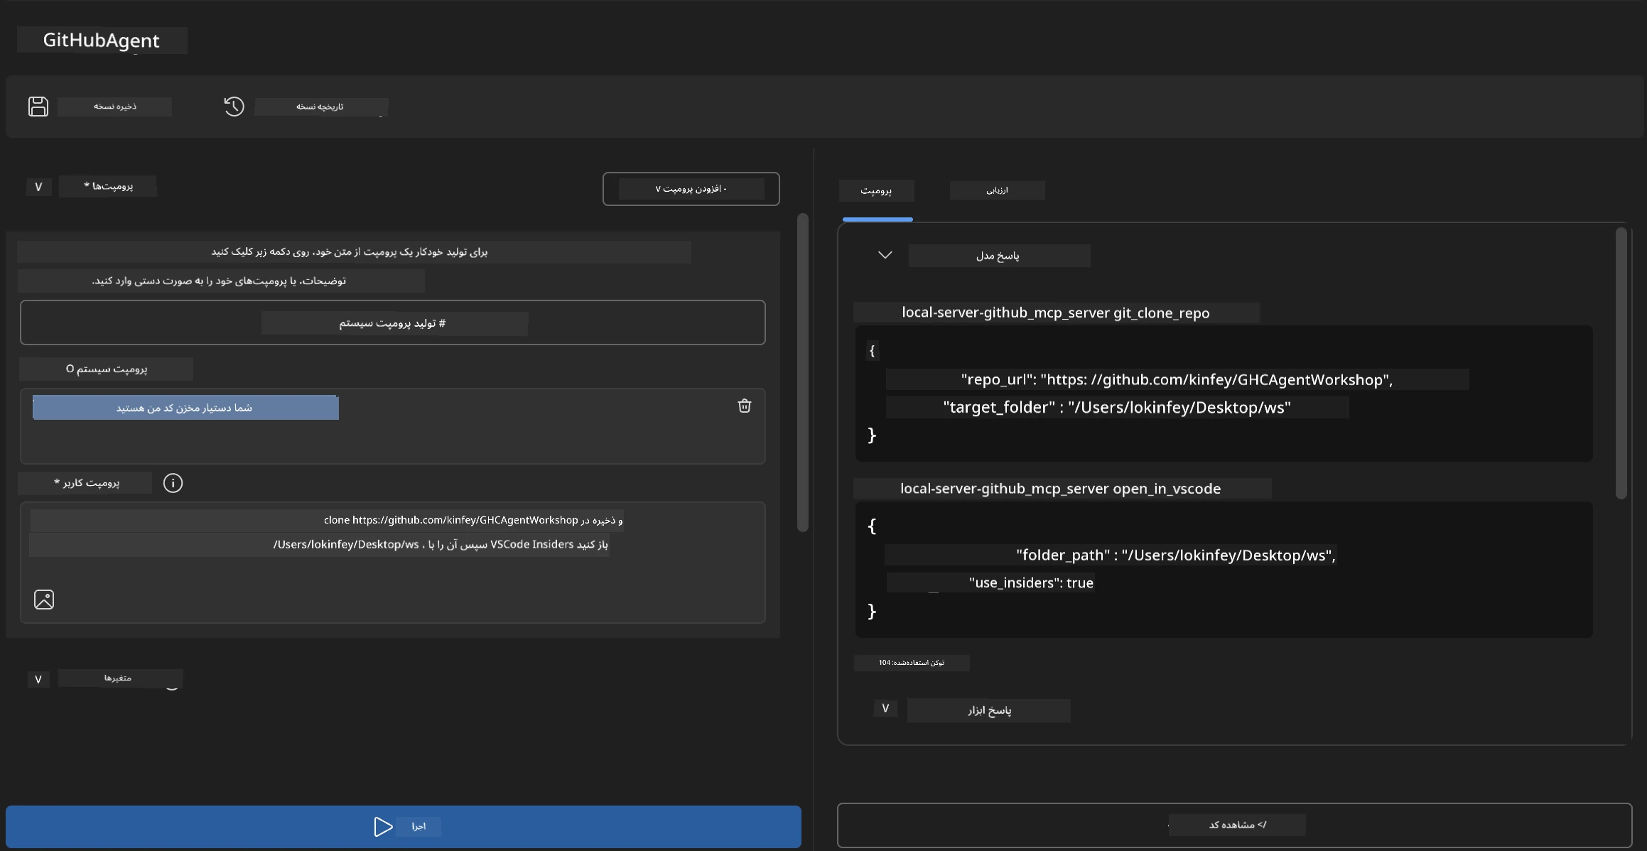Click the run play triangle icon
Screen dimensions: 1647x851
[383, 826]
